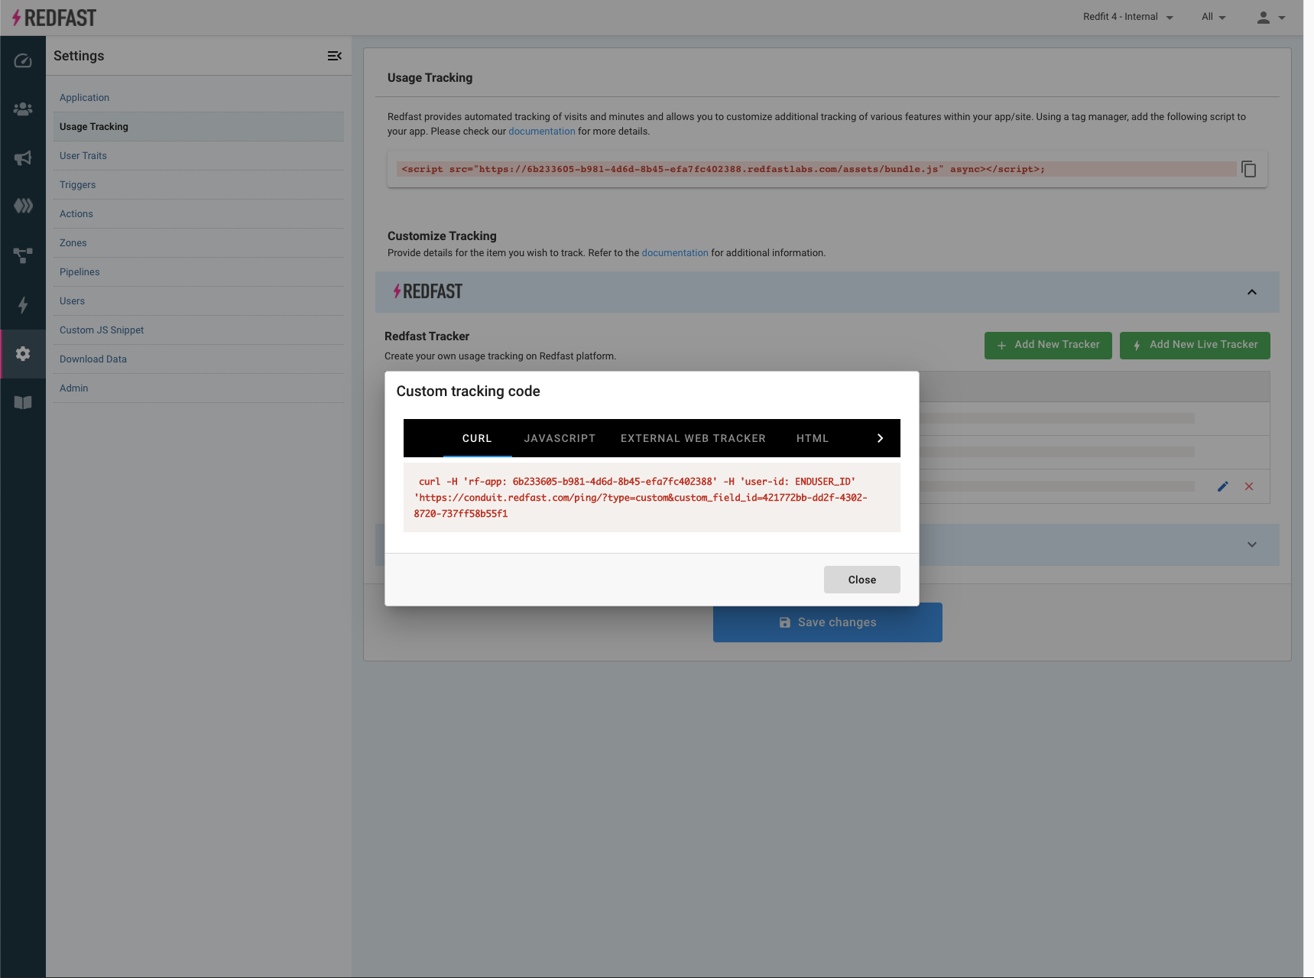The height and width of the screenshot is (978, 1314).
Task: Open the dashboard gauge icon in sidebar
Action: click(x=23, y=60)
